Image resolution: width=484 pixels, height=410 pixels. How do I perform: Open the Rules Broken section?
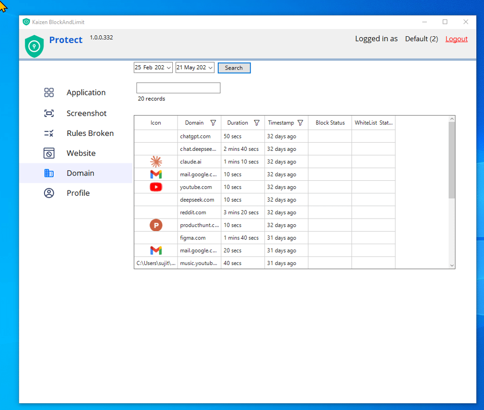point(90,133)
